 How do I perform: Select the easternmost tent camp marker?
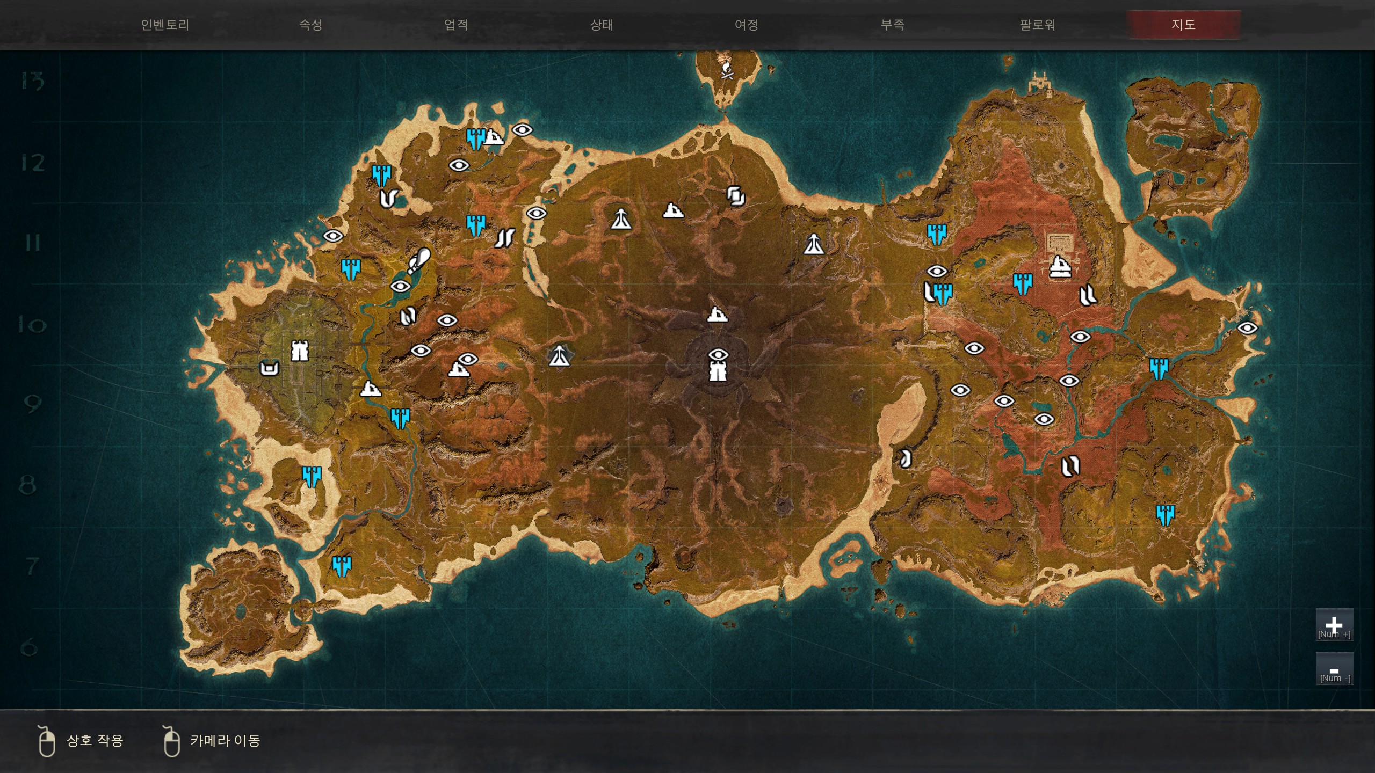[814, 244]
